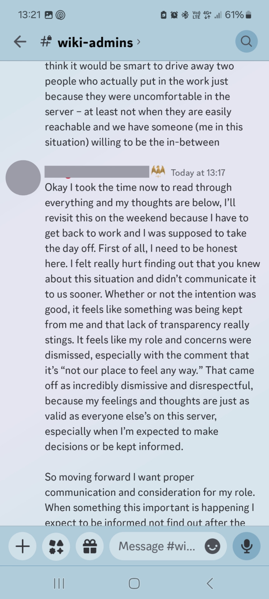Open the wiki-admins channel title
Screen dimensions: 269x599
95,42
